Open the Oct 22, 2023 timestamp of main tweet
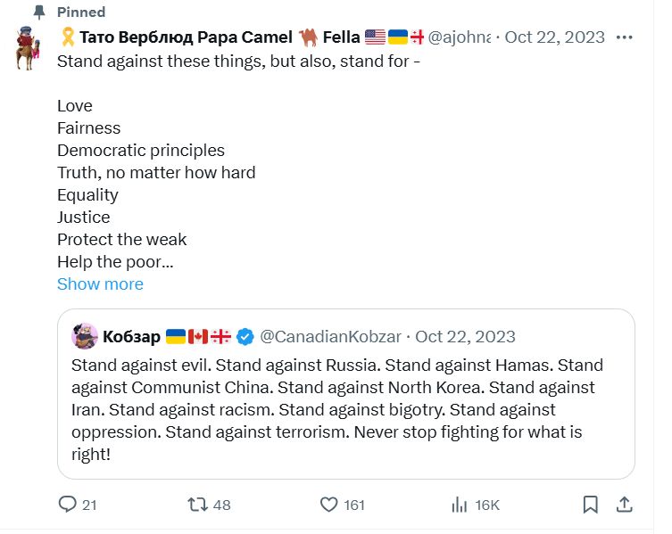This screenshot has width=672, height=534. pyautogui.click(x=554, y=37)
